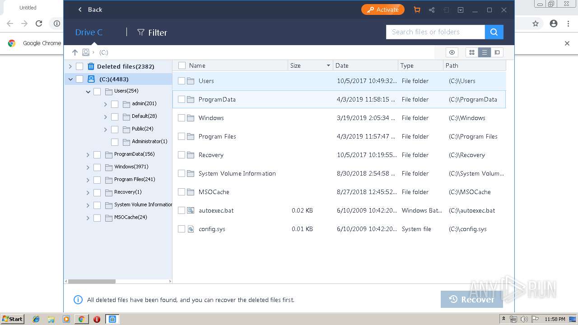This screenshot has height=325, width=578.
Task: Click scrollbar left arrow in tree panel
Action: [66, 281]
